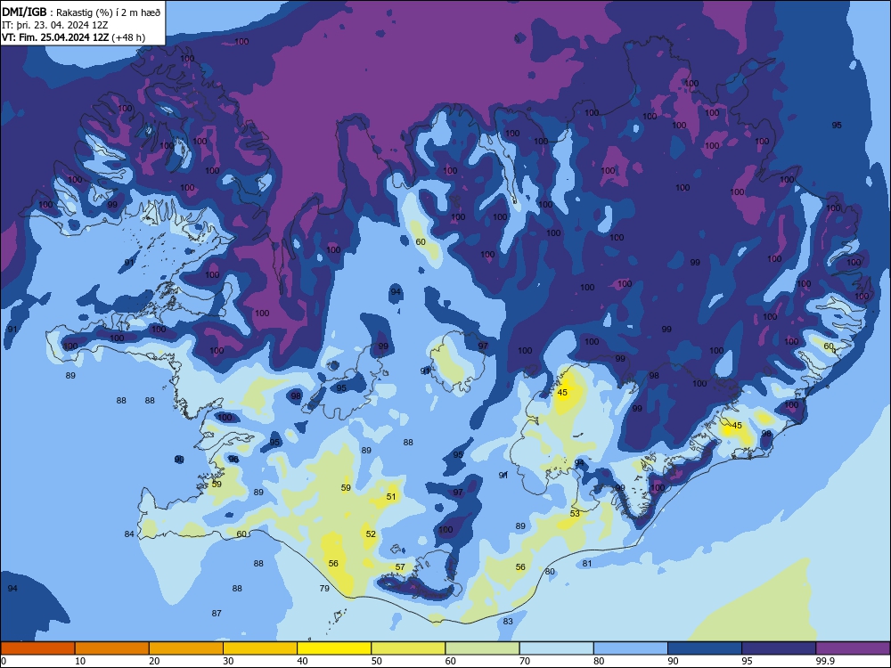Click the '83' humidity value on the map

pyautogui.click(x=508, y=622)
